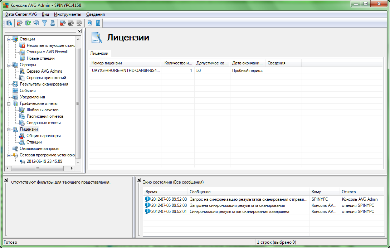This screenshot has width=390, height=248.
Task: Sort by the licenses Сведения column header
Action: [x=283, y=63]
